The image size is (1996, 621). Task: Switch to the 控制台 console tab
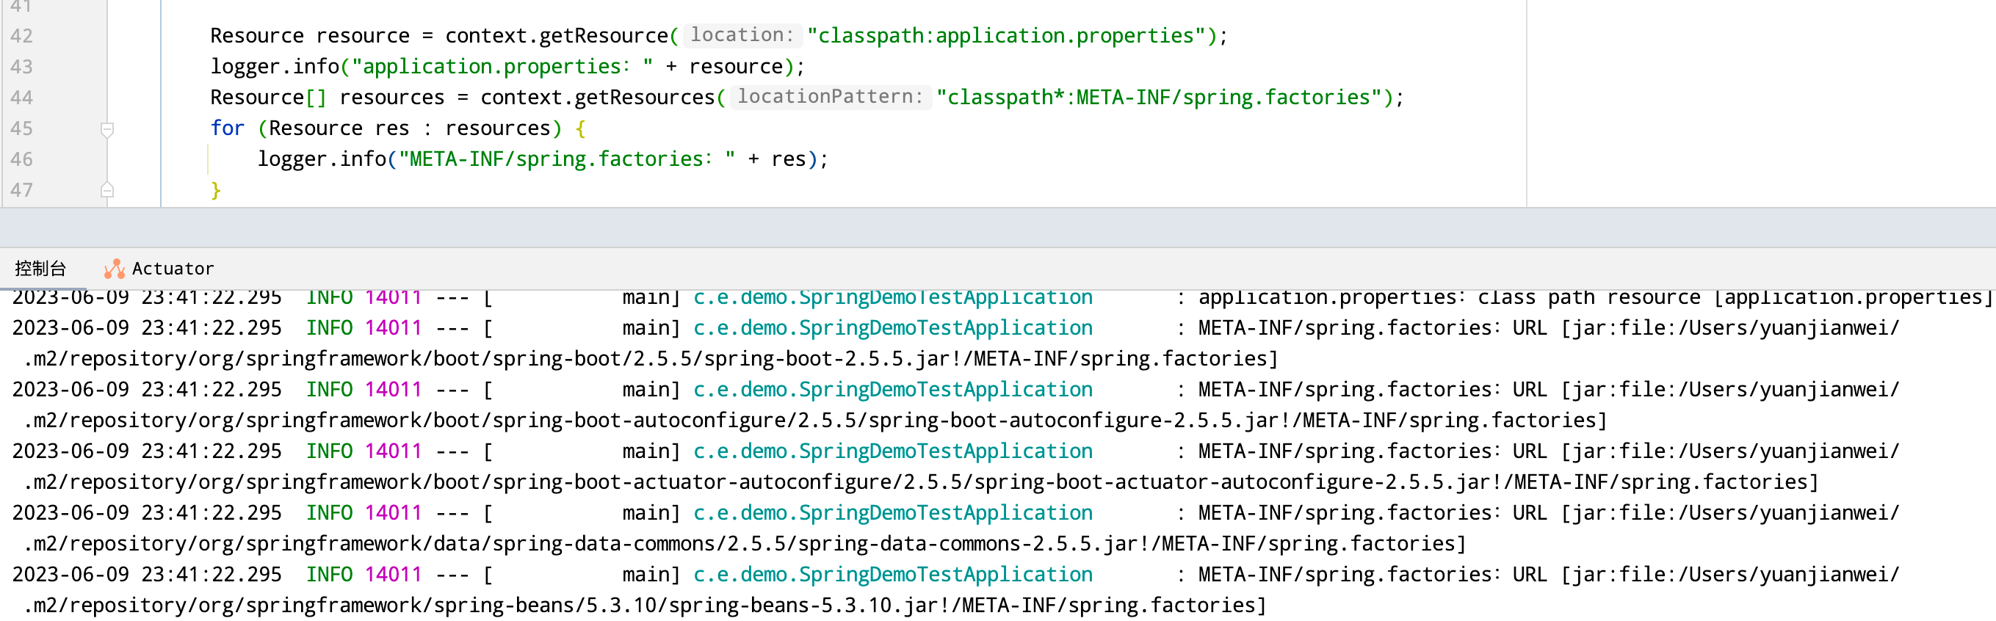click(x=40, y=269)
